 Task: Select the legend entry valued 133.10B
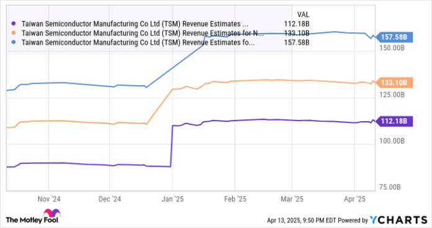pyautogui.click(x=160, y=33)
